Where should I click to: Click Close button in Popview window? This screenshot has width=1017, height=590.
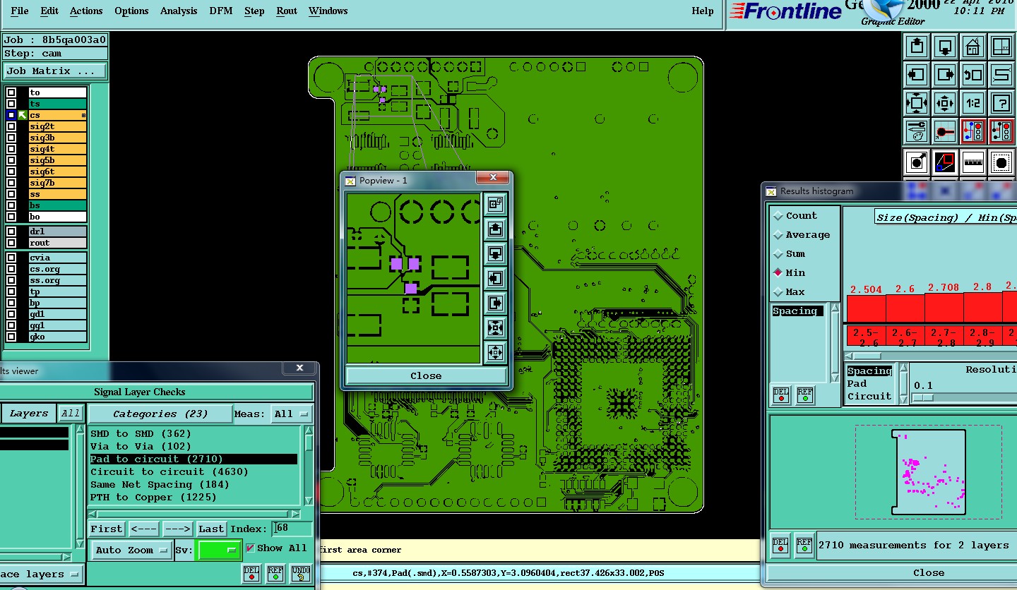click(x=426, y=375)
